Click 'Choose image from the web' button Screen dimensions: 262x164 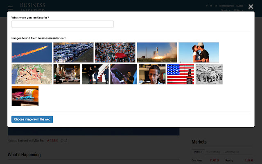(32, 119)
